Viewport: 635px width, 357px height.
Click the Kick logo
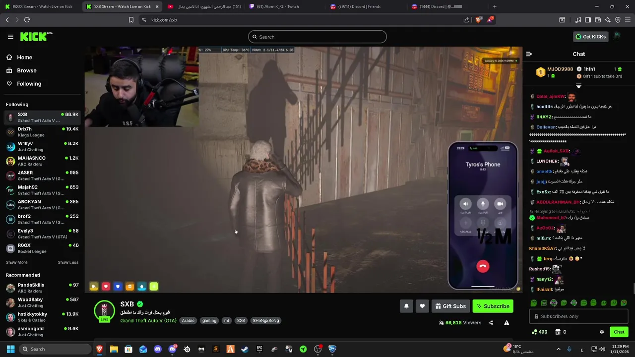(x=36, y=37)
